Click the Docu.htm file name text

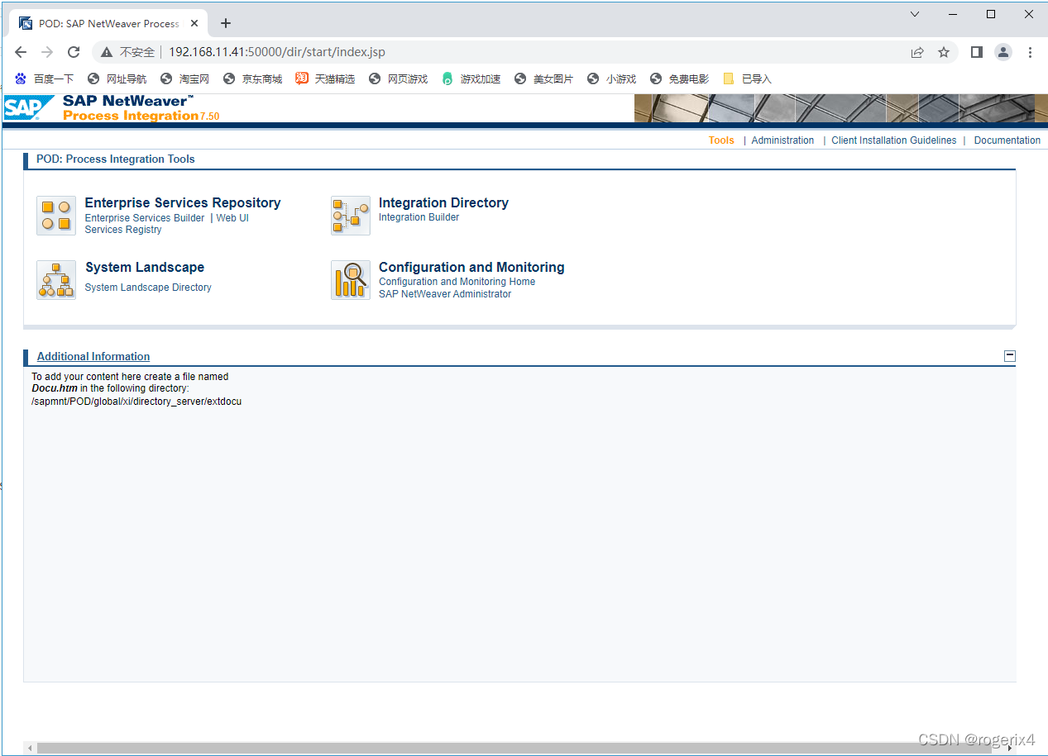(x=55, y=388)
